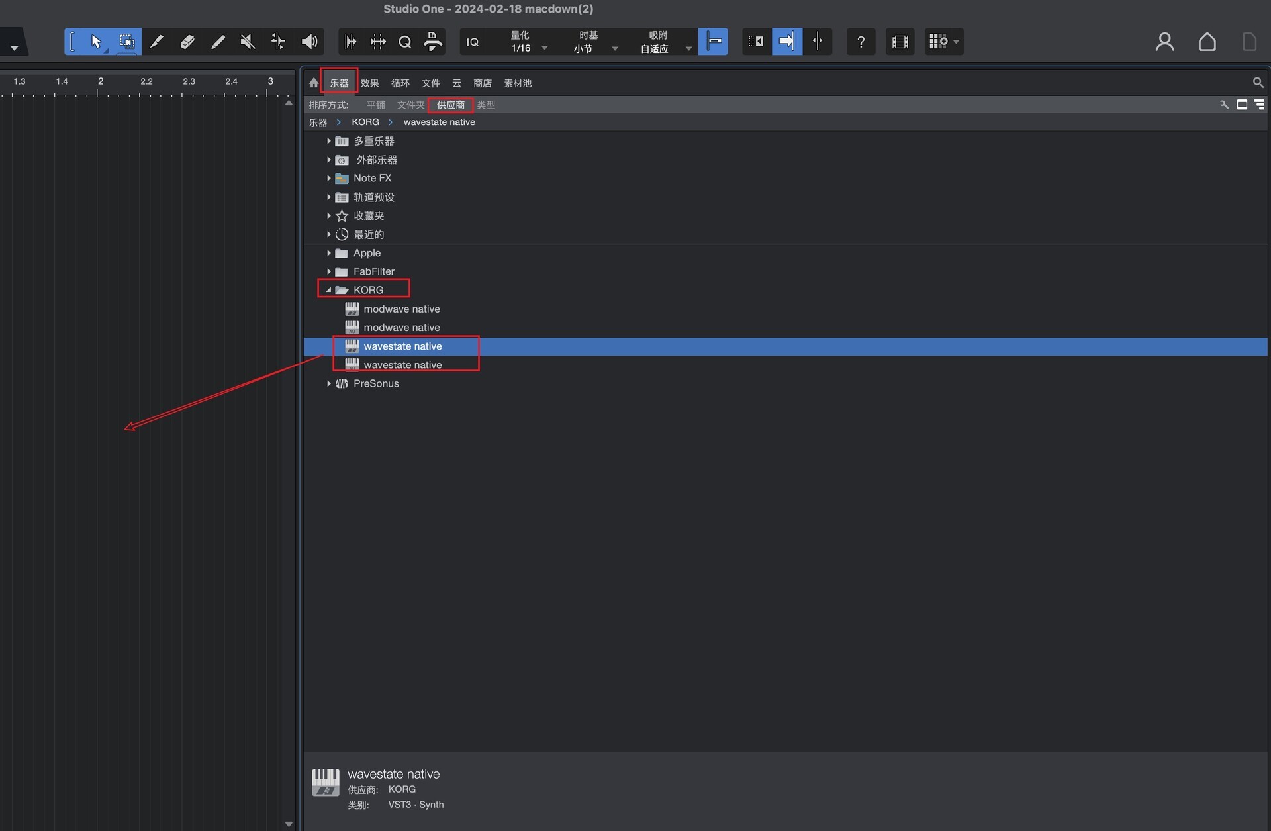Image resolution: width=1271 pixels, height=831 pixels.
Task: Open Song page document icon
Action: 1249,42
